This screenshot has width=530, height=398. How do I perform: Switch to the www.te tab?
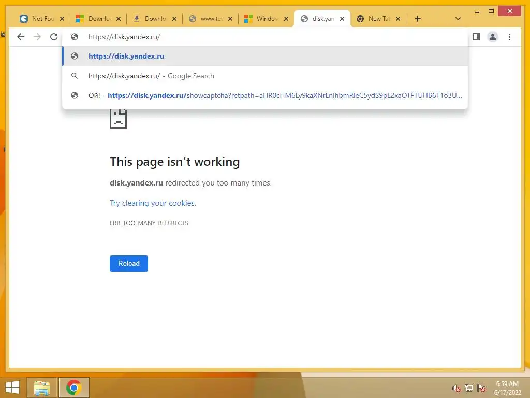pos(210,19)
